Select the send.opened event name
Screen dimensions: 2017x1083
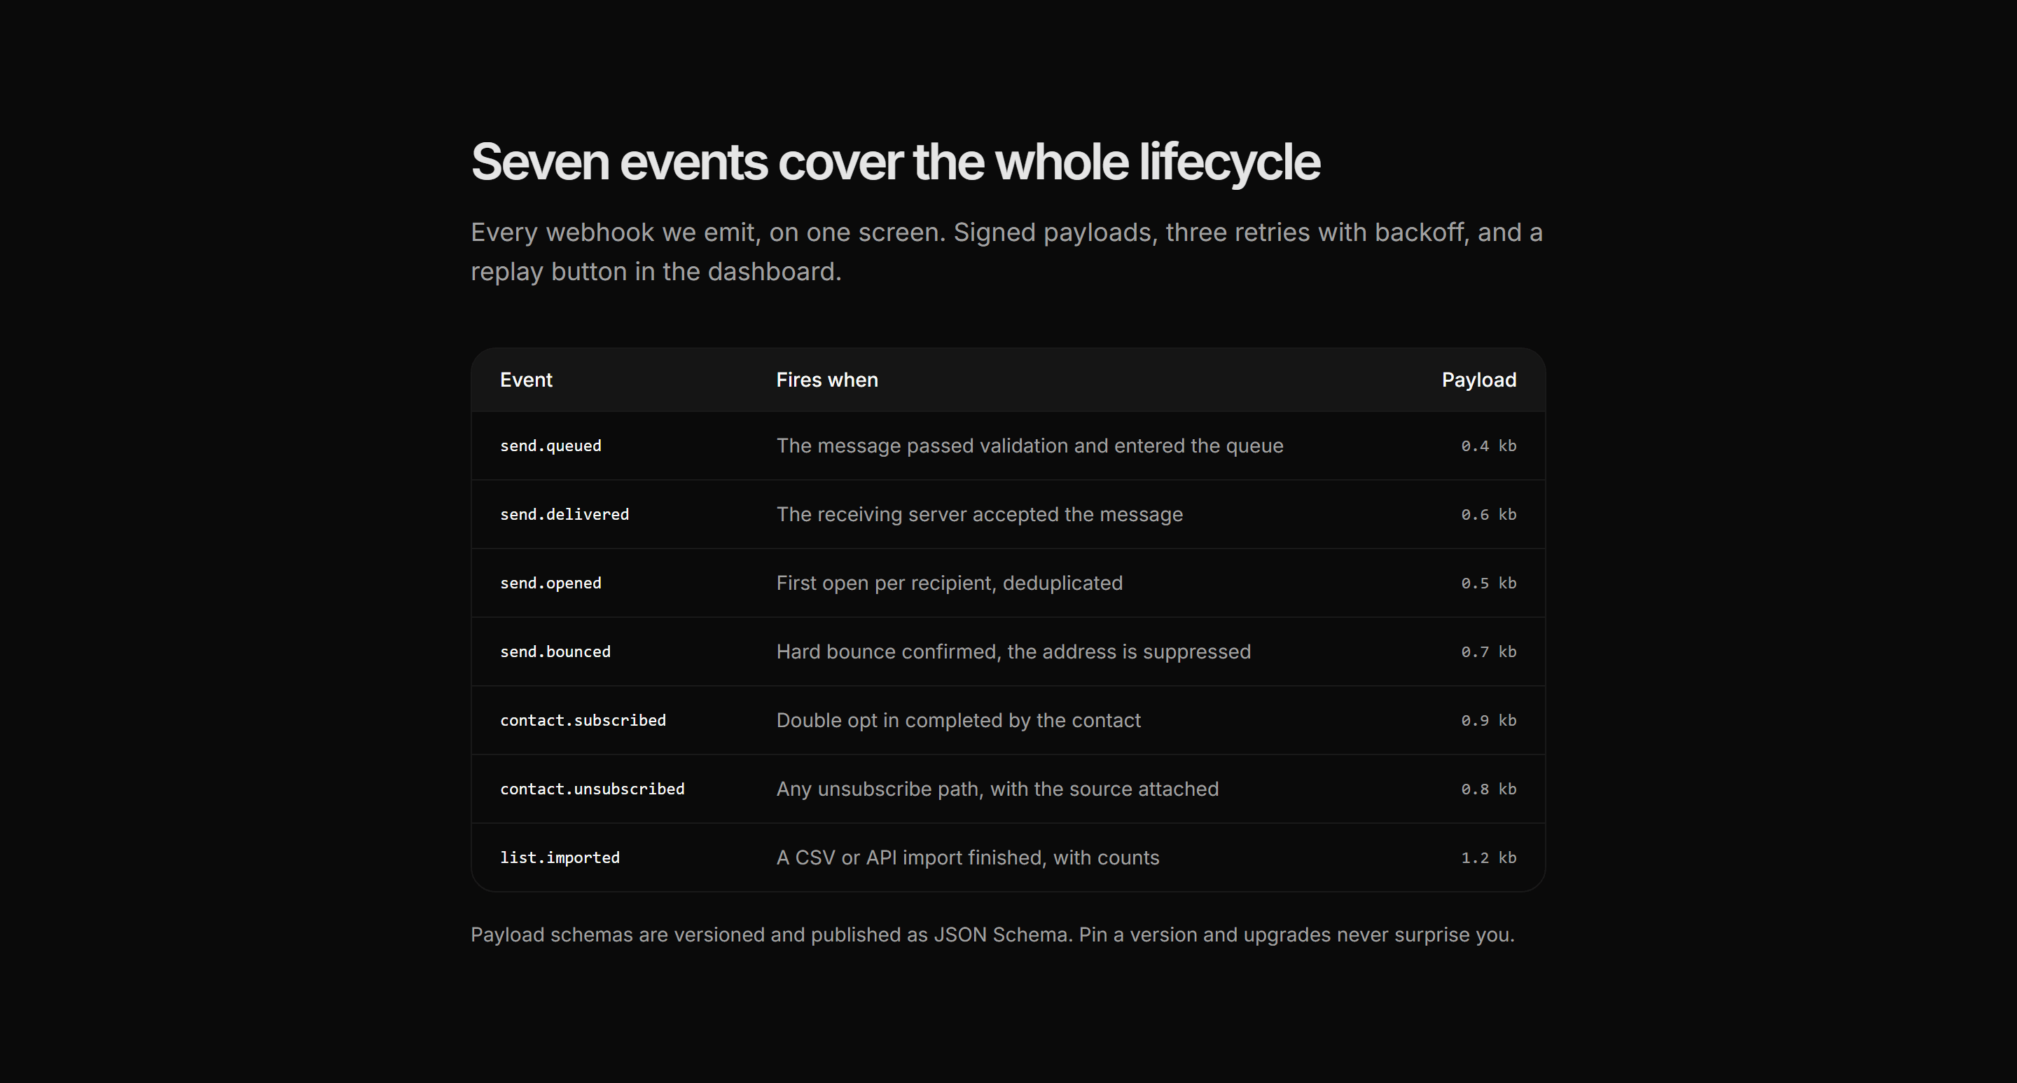[x=550, y=584]
